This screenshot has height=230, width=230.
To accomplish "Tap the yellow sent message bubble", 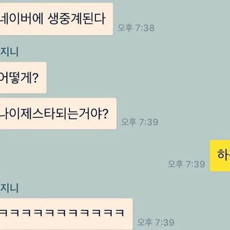I will 220,156.
